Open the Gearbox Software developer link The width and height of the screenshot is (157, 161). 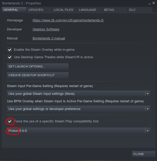(46, 29)
